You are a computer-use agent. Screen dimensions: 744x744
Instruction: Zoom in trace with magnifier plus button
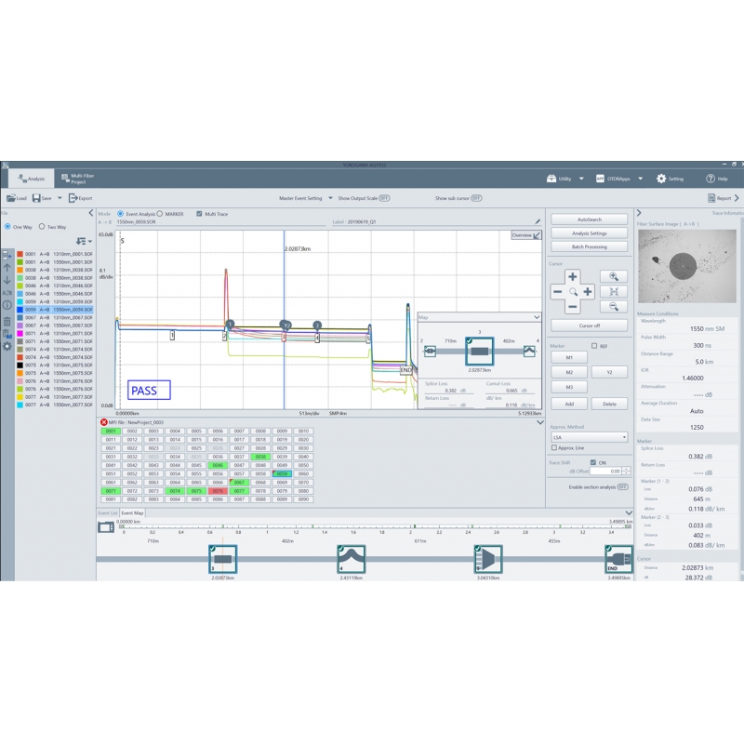pyautogui.click(x=614, y=276)
